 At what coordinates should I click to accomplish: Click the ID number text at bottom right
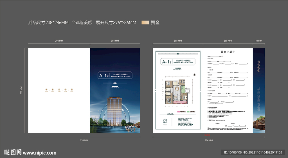pos(253,152)
